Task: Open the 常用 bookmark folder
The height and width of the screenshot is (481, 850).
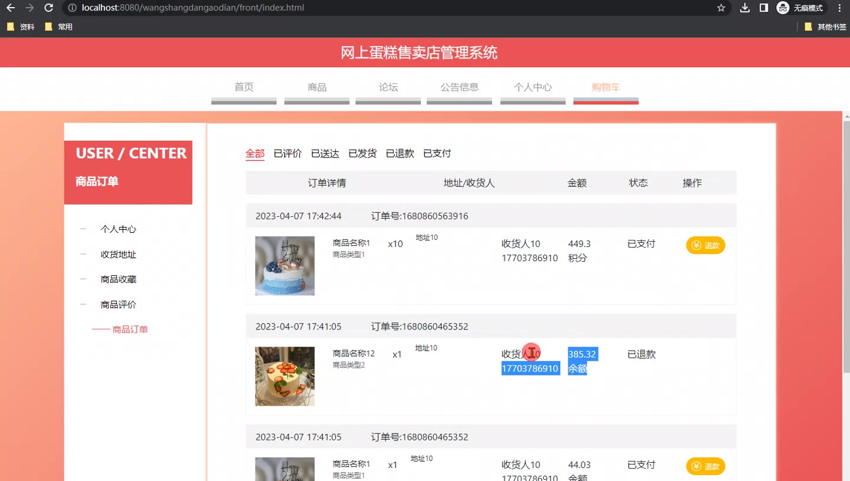Action: pyautogui.click(x=58, y=27)
